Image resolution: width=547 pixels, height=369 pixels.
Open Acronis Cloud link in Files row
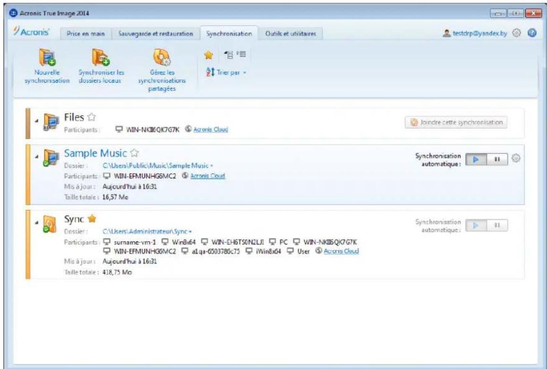(210, 129)
